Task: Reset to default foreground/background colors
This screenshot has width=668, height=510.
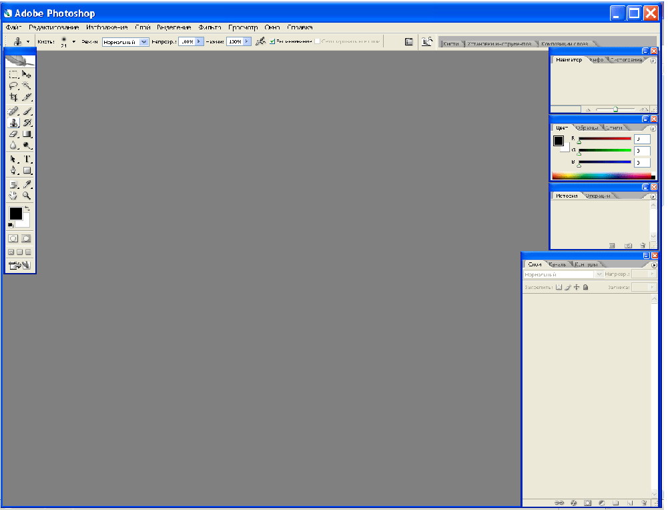Action: (11, 225)
